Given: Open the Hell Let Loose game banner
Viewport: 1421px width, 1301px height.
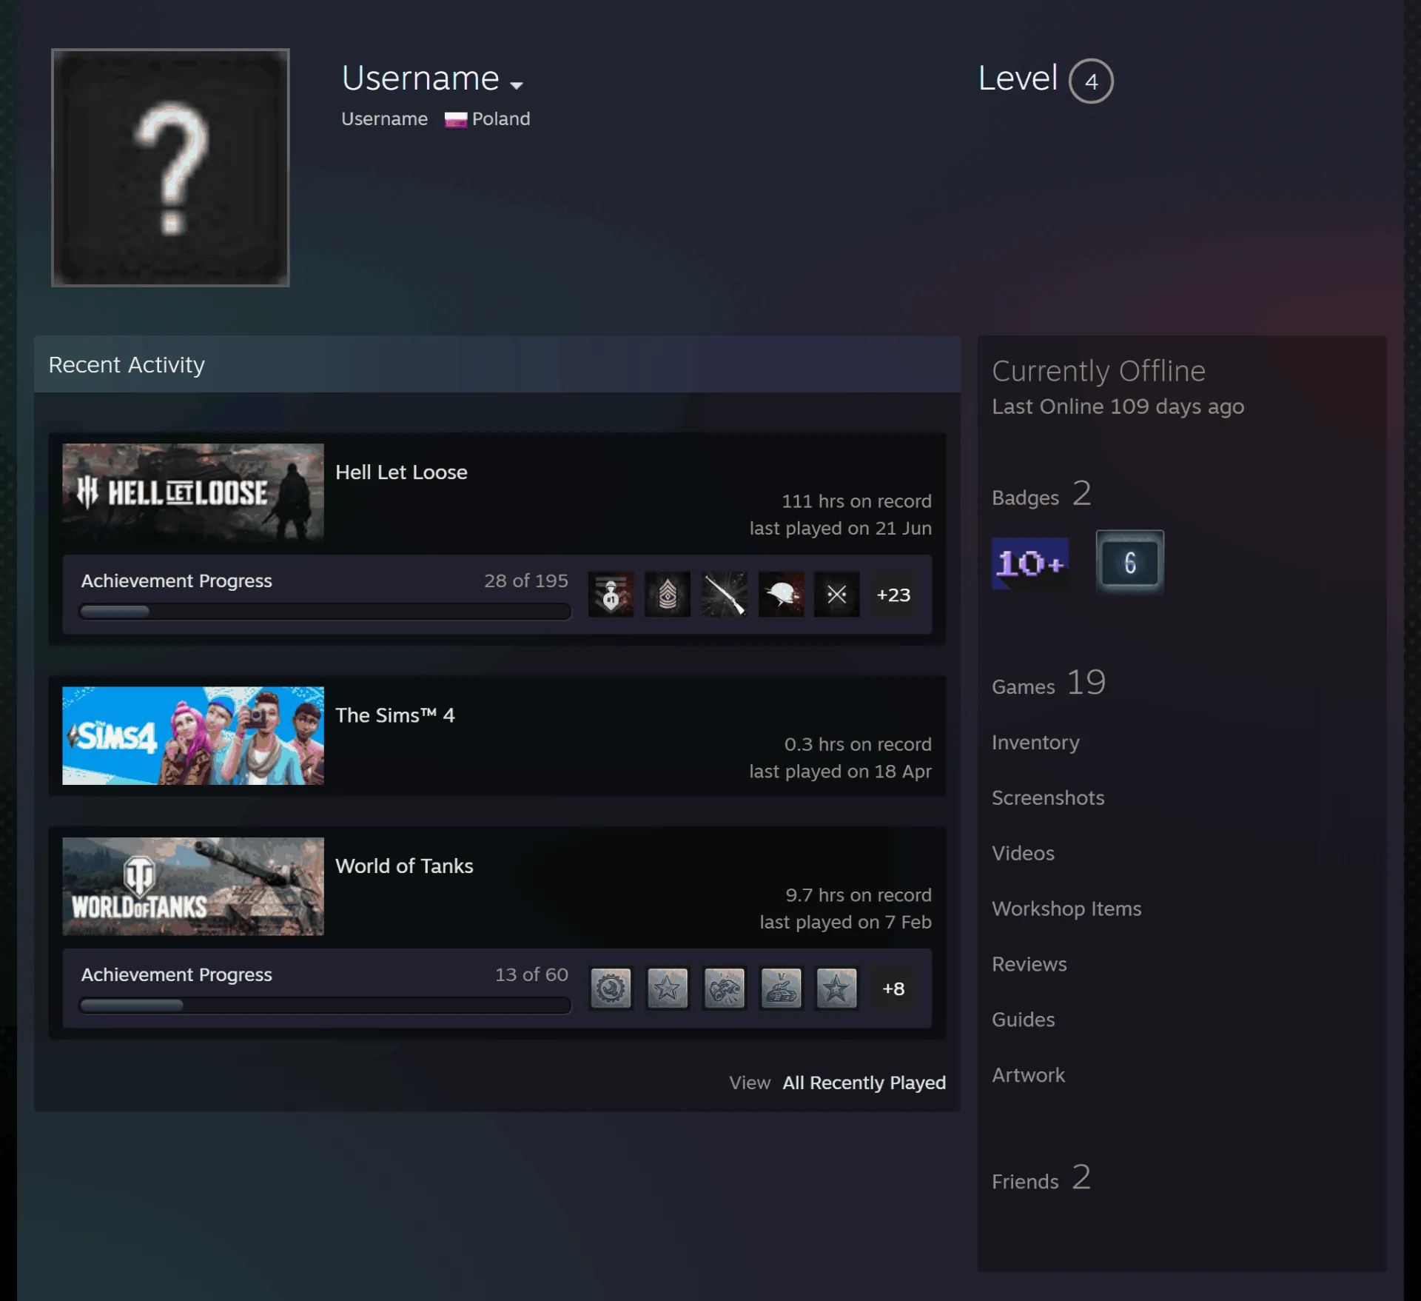Looking at the screenshot, I should [193, 492].
